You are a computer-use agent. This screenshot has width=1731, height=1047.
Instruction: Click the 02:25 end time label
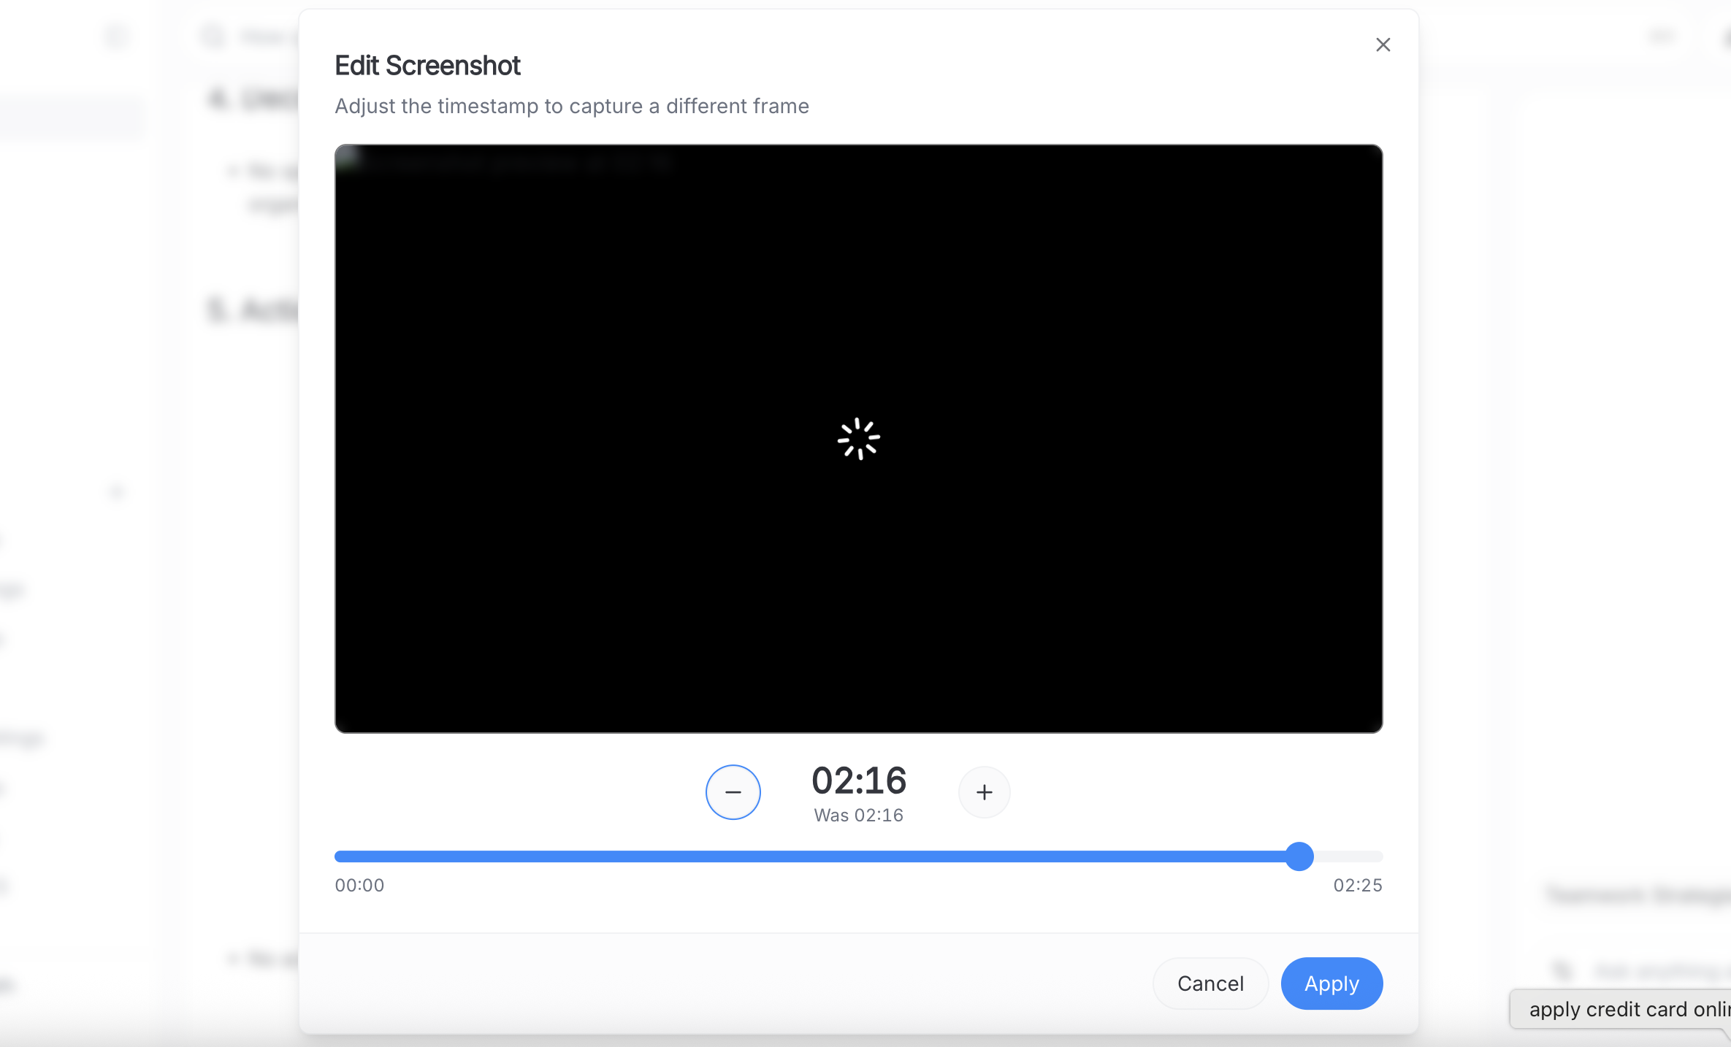[1356, 885]
